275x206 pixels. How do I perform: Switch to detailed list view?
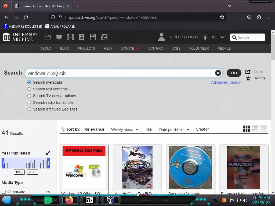[255, 129]
